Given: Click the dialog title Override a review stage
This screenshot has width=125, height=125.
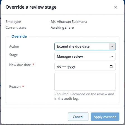Looking at the screenshot, I should [x=31, y=7].
